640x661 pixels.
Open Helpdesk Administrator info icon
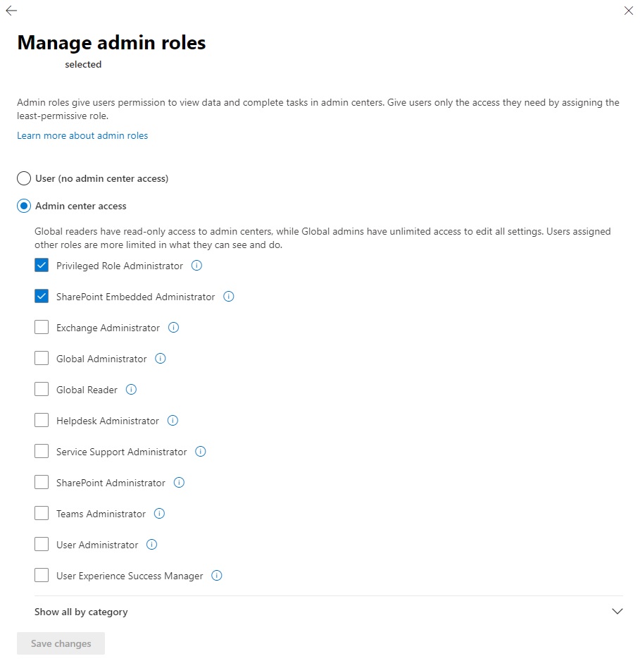[173, 421]
